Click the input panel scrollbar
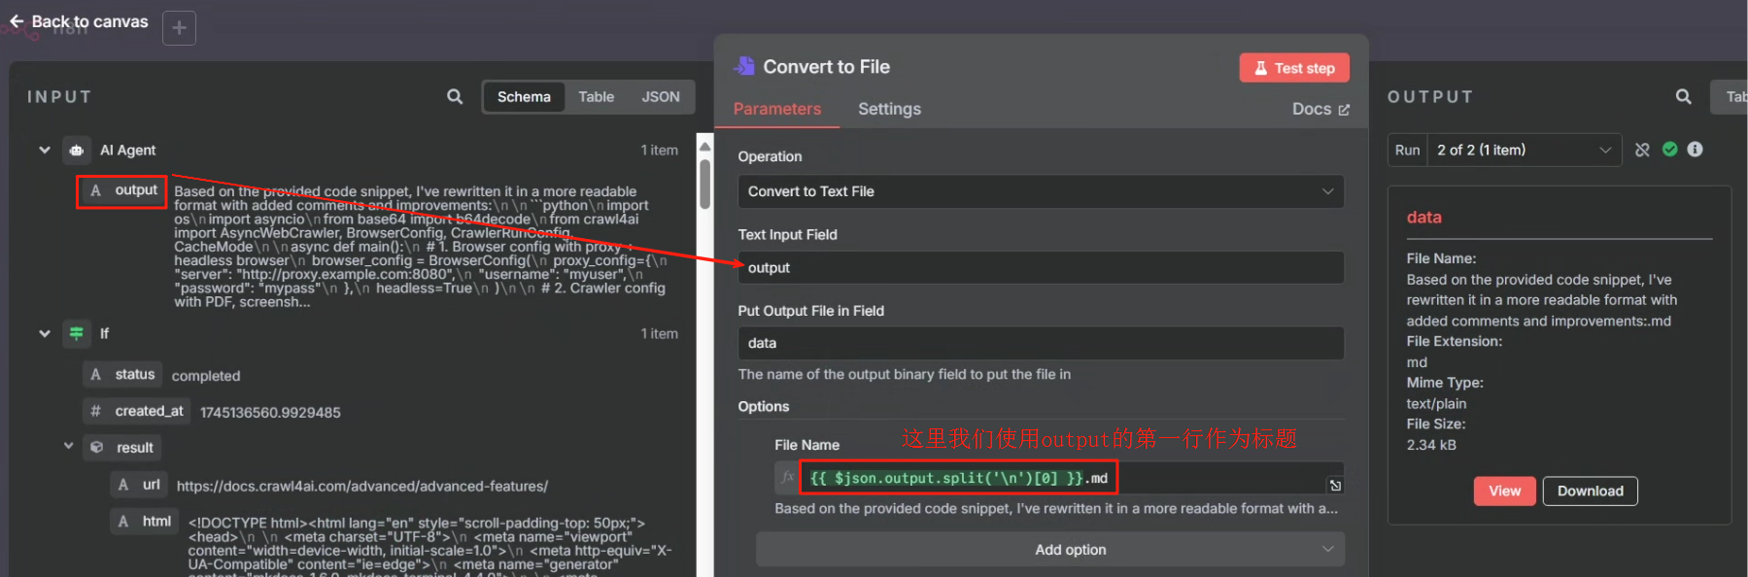 pyautogui.click(x=704, y=183)
